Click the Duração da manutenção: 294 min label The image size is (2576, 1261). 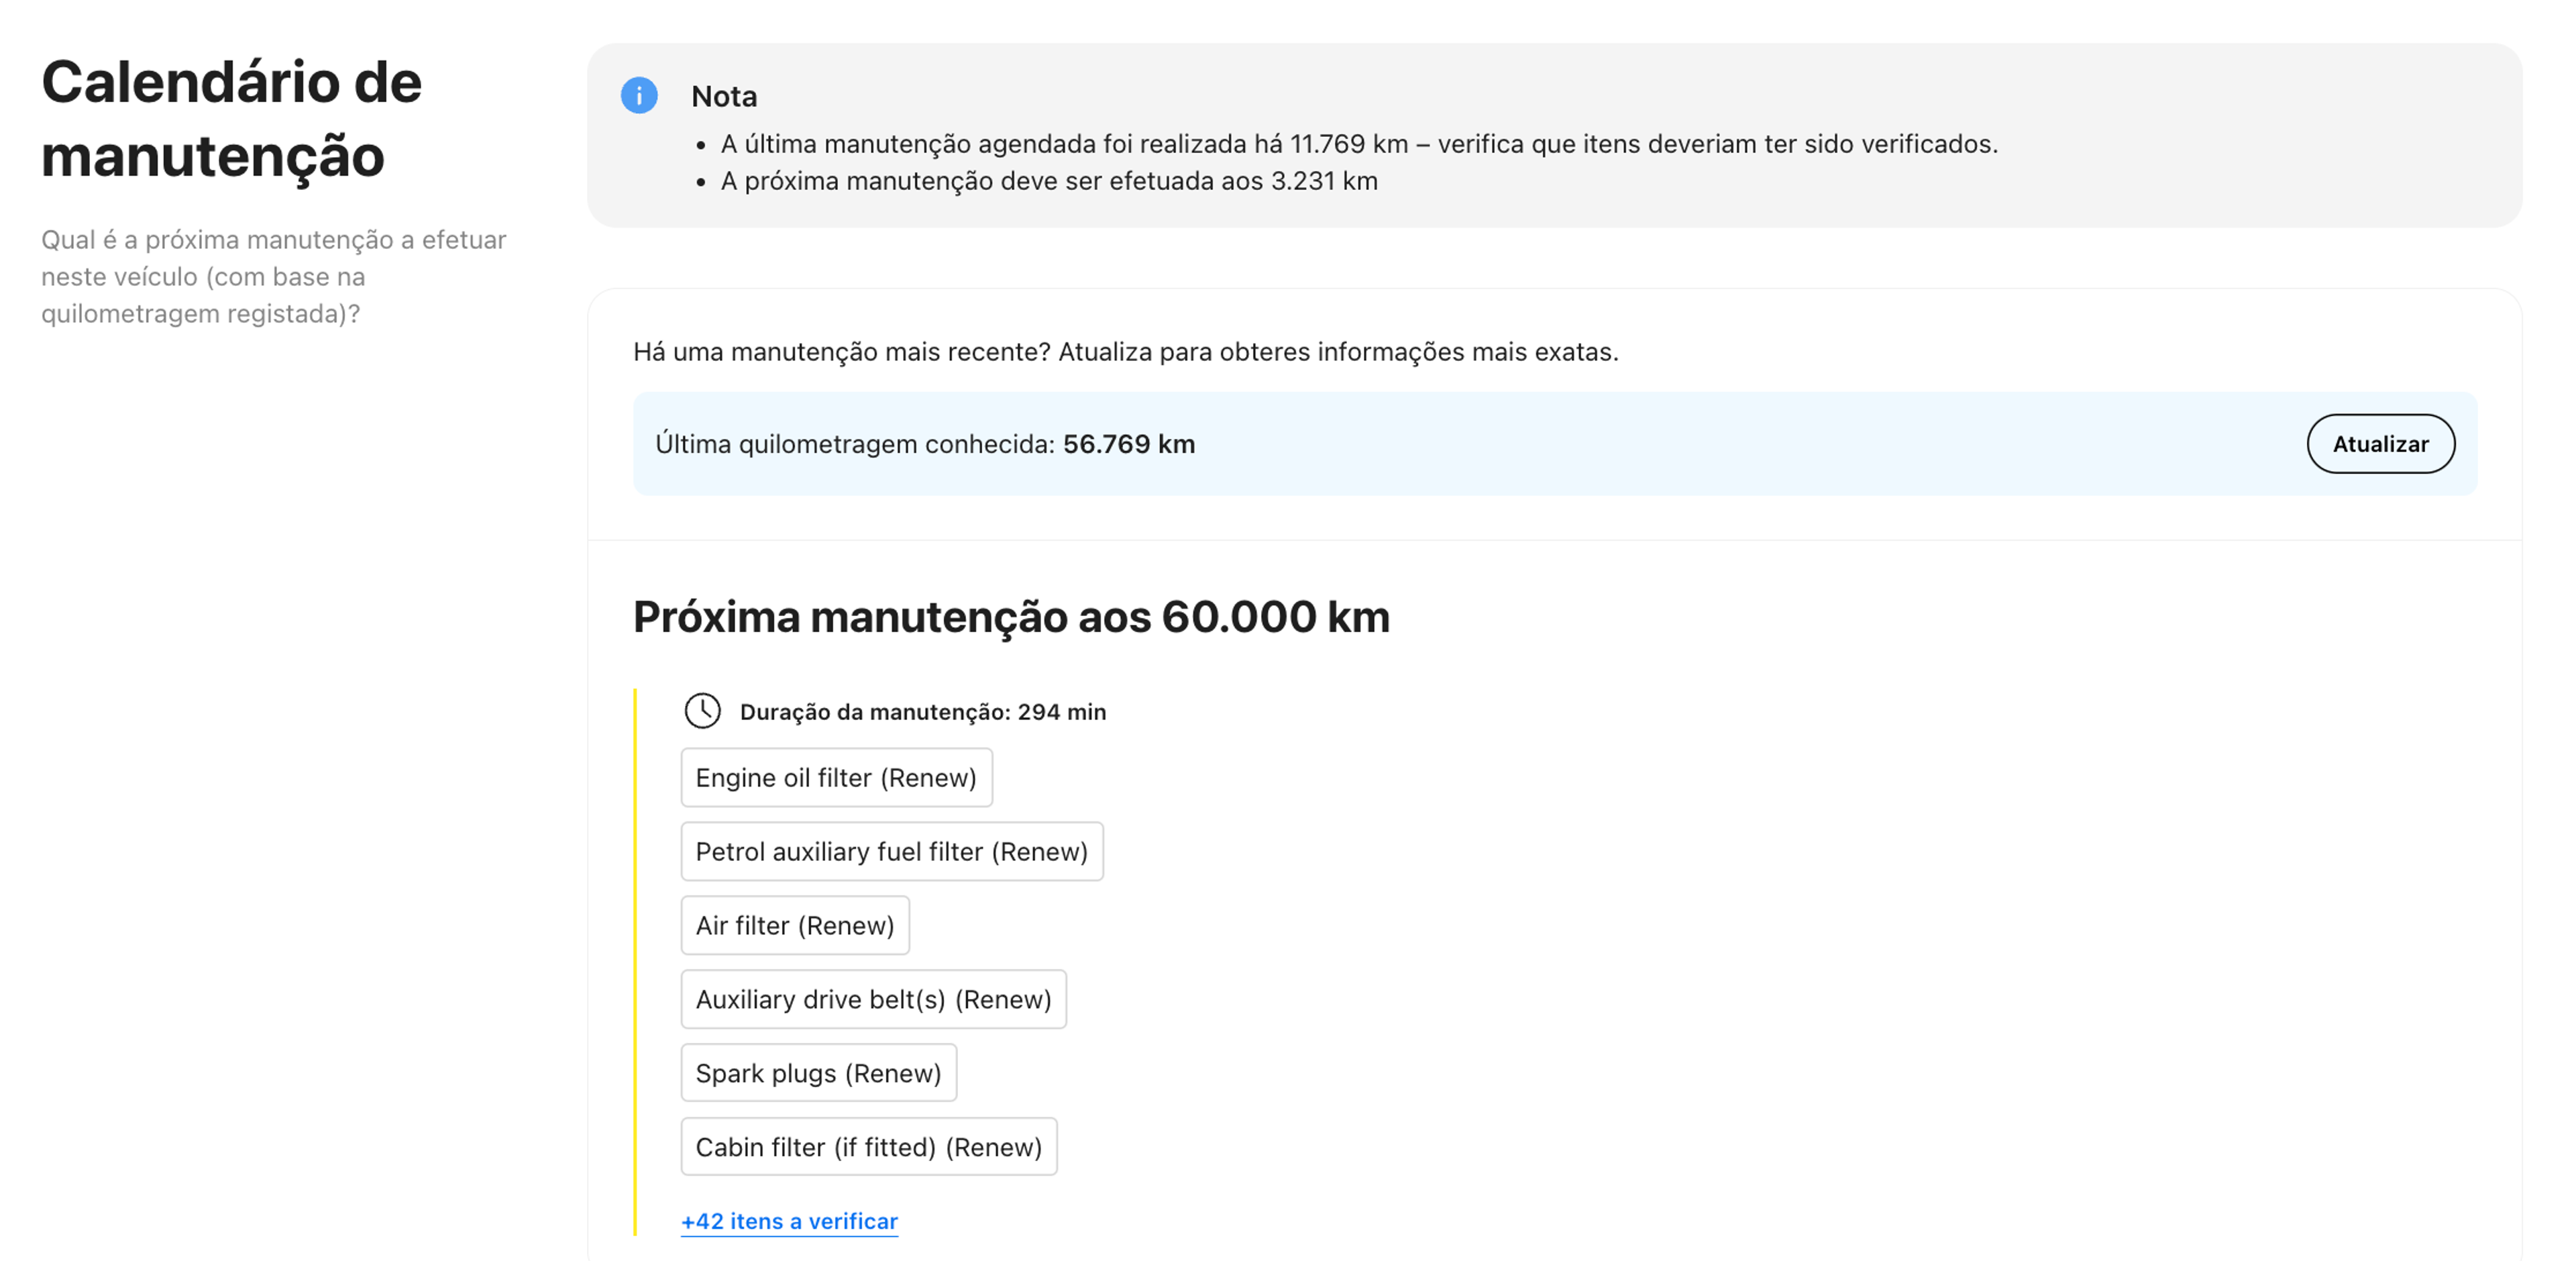922,713
